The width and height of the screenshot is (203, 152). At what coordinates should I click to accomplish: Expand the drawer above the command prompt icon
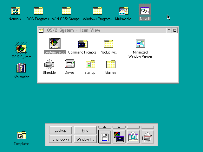tap(119, 127)
